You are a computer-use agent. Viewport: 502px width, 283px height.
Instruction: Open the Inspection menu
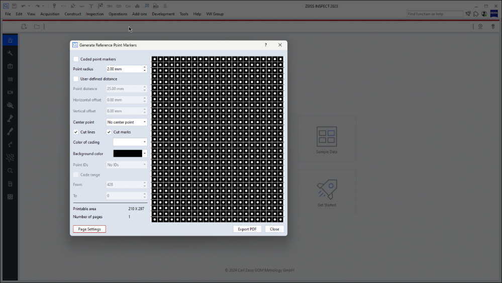click(95, 14)
